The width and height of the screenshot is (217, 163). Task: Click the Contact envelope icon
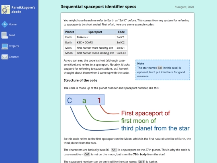pyautogui.click(x=5, y=57)
